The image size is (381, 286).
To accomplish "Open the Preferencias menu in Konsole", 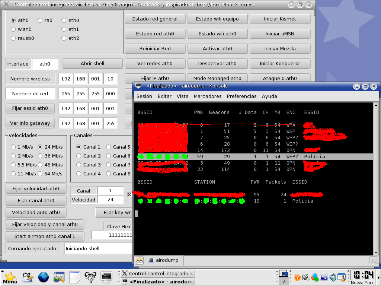I will point(241,96).
